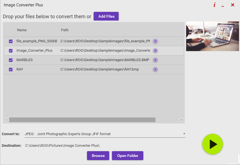The width and height of the screenshot is (240, 165).
Task: Click the horizontal scrollbar thumb
Action: pos(82,120)
